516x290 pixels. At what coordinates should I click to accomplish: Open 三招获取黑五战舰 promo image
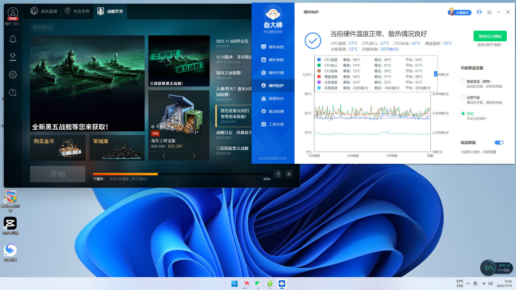pyautogui.click(x=179, y=61)
